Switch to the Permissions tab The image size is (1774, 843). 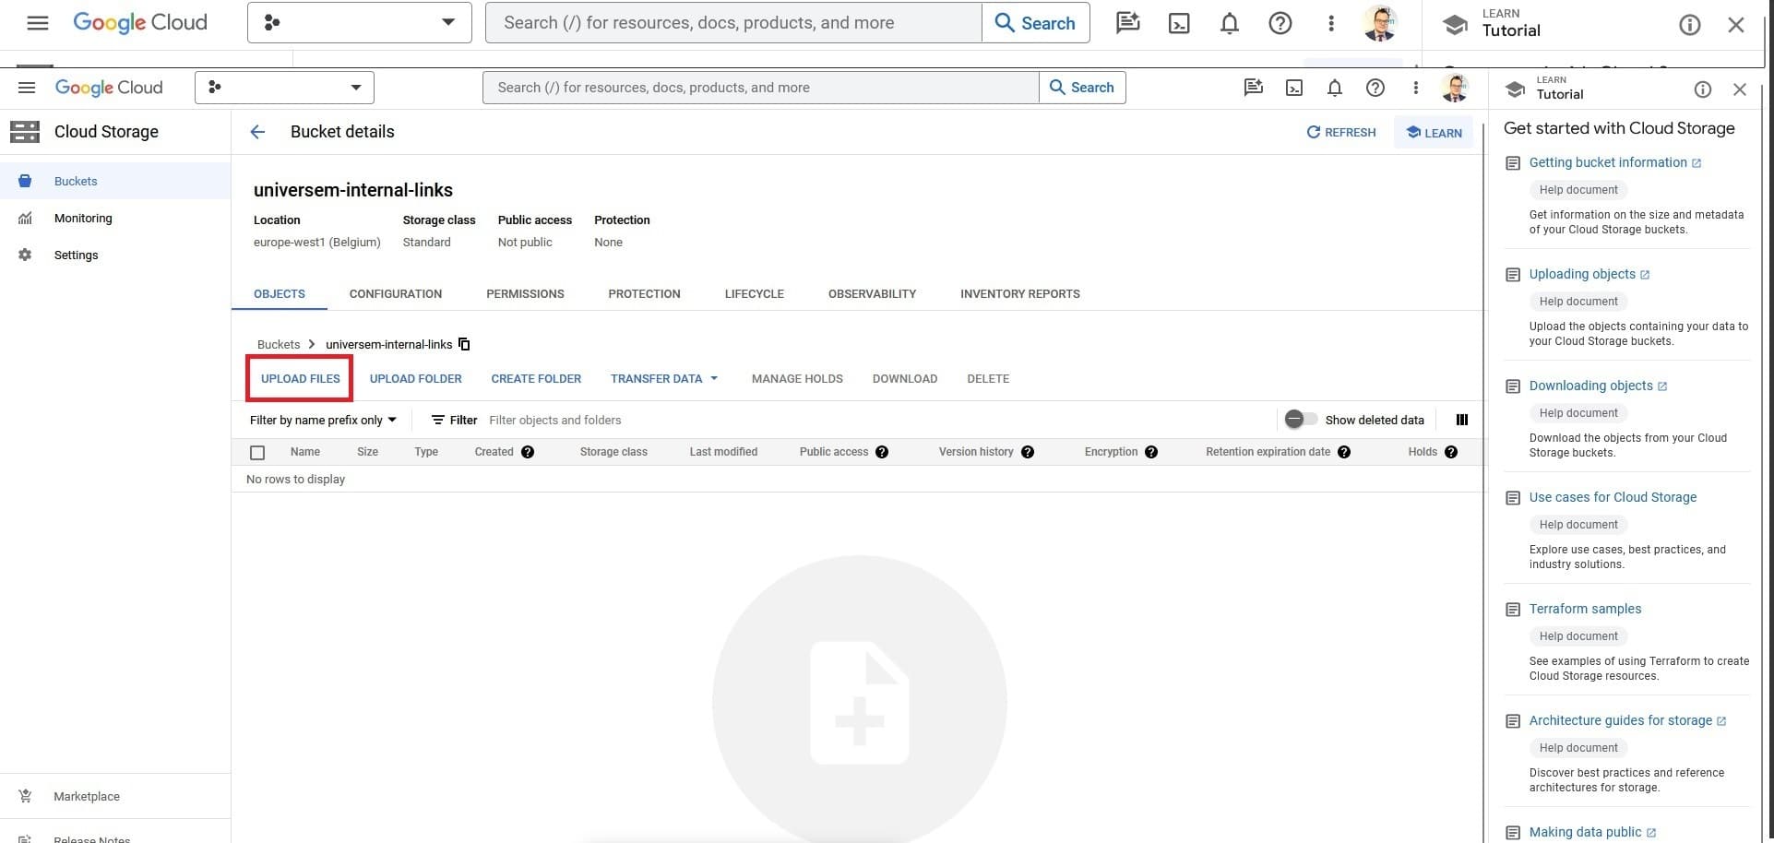525,294
